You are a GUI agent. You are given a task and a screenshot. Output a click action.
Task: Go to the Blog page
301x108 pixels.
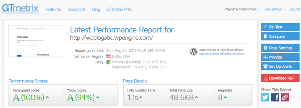click(96, 9)
